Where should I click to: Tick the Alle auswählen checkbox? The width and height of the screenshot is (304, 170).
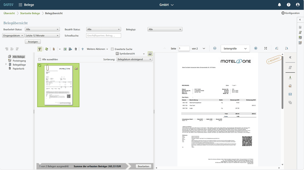(40, 60)
